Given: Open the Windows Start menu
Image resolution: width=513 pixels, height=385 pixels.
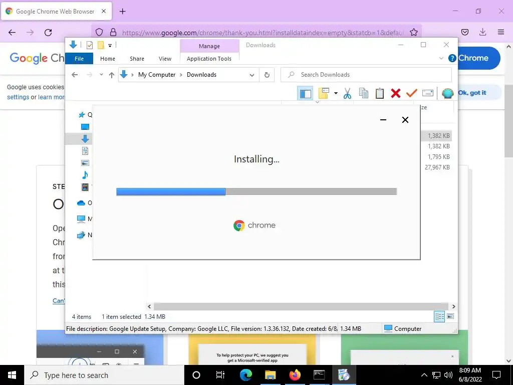Looking at the screenshot, I should click(12, 375).
